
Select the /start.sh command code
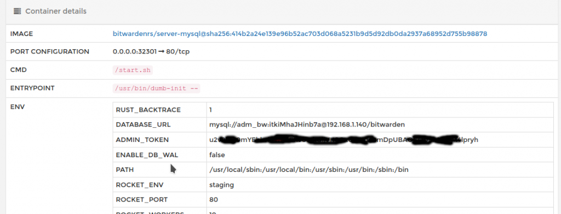pos(133,70)
